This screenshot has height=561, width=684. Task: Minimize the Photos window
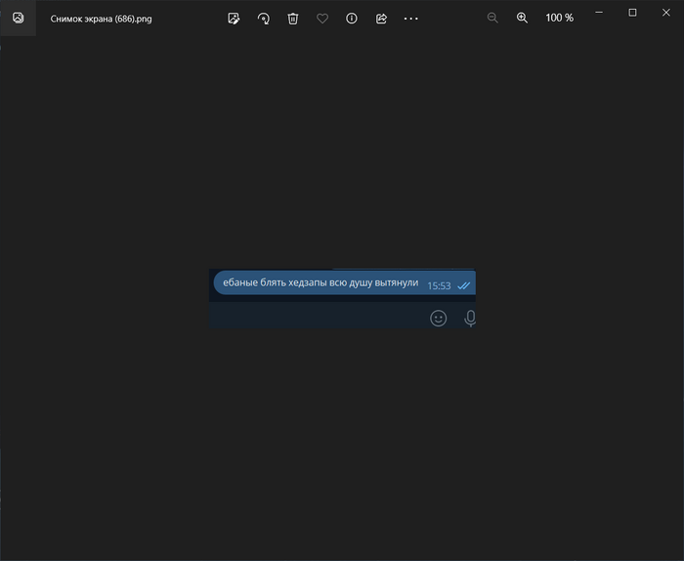[599, 13]
